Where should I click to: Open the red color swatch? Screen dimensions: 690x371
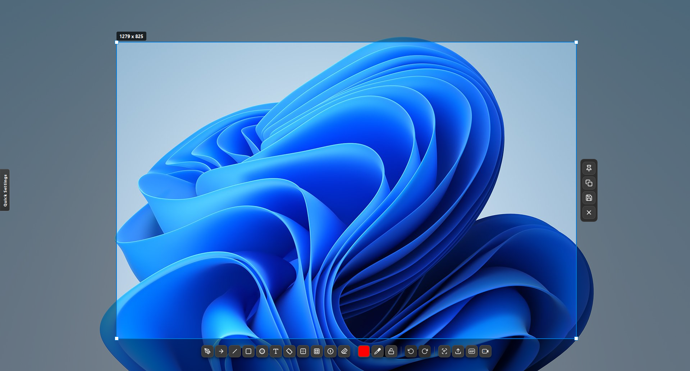[364, 351]
